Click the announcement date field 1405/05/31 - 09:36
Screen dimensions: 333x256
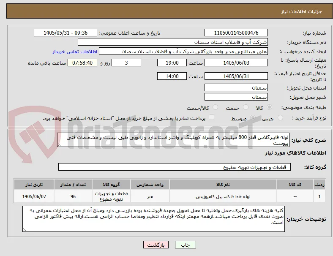tap(66, 33)
